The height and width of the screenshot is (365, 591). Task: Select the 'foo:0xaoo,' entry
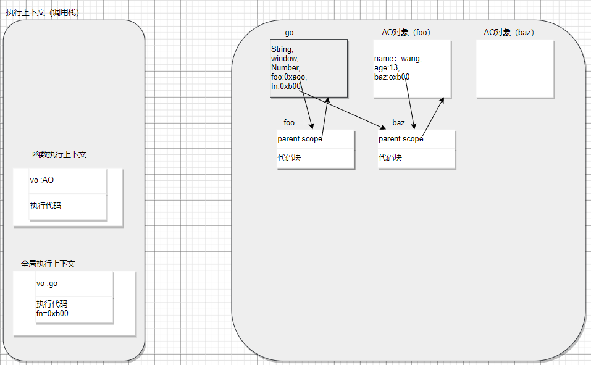coord(289,77)
